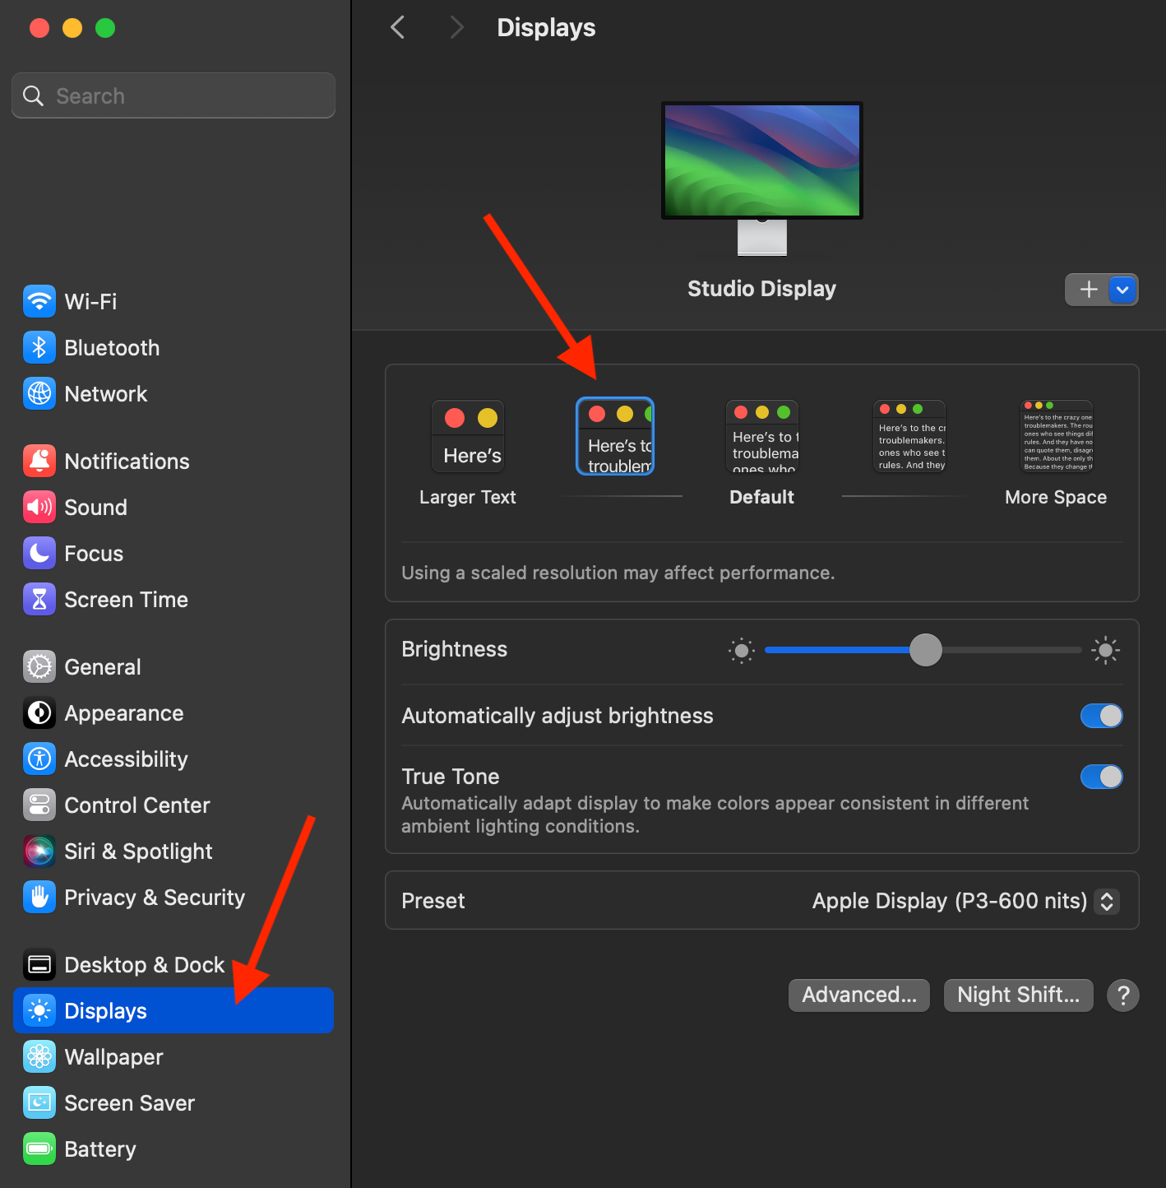The width and height of the screenshot is (1166, 1188).
Task: Click the Brightness slider knob
Action: (926, 650)
